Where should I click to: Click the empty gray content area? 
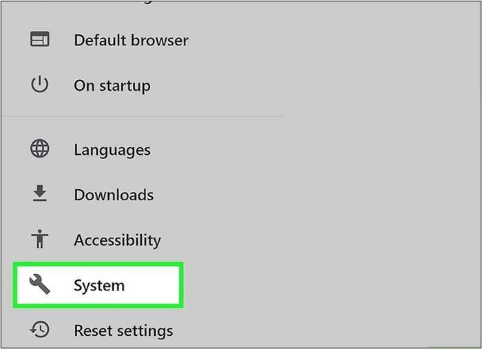[379, 172]
